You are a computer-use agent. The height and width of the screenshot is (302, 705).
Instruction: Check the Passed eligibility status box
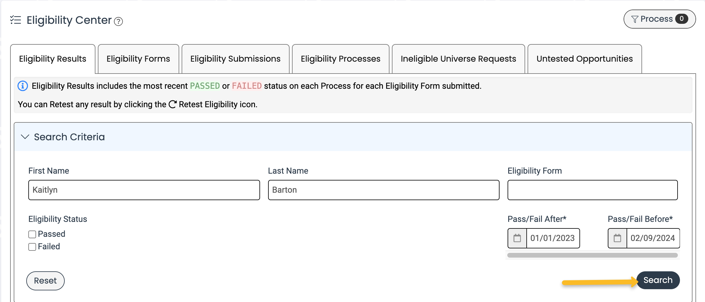(x=32, y=234)
